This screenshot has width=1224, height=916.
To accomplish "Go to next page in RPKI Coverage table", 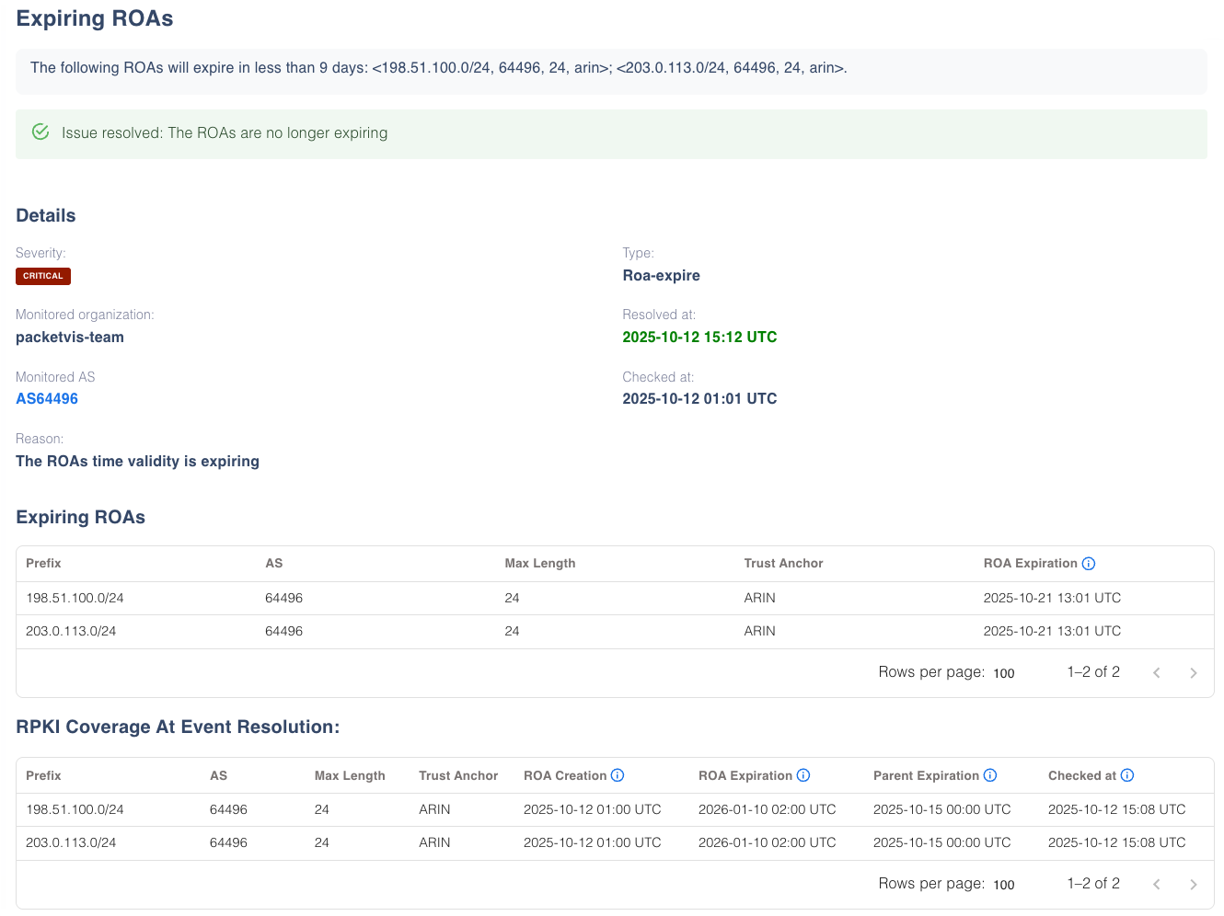I will click(x=1193, y=885).
